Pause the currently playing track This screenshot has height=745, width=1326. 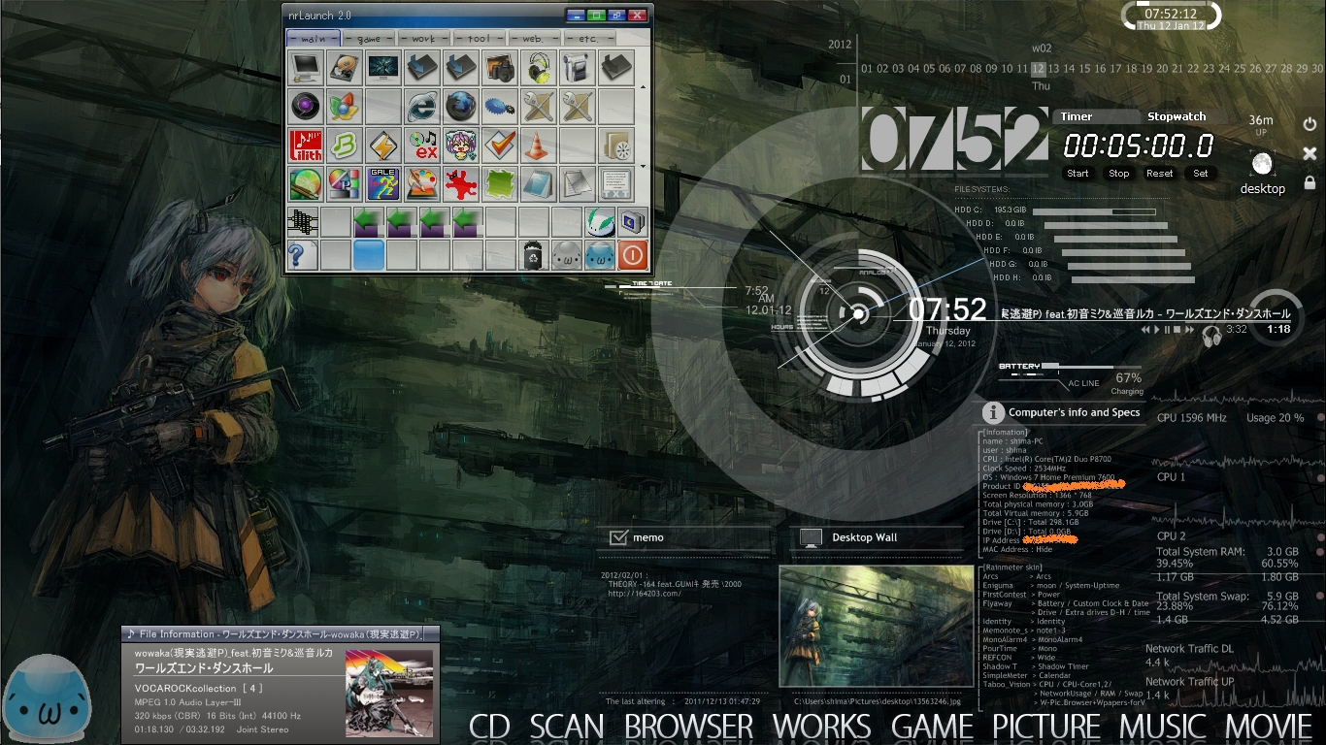tap(1167, 330)
